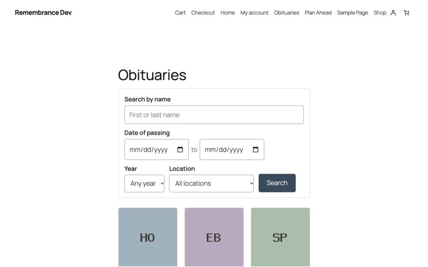Open My account from the nav
Viewport: 428px width, 267px height.
254,13
